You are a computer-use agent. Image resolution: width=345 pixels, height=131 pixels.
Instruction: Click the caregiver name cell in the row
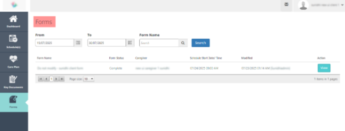[152, 68]
